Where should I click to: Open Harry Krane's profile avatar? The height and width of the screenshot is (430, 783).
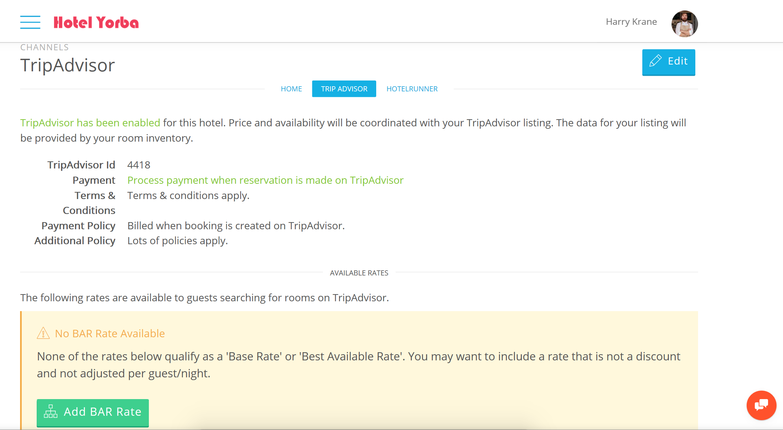point(684,23)
